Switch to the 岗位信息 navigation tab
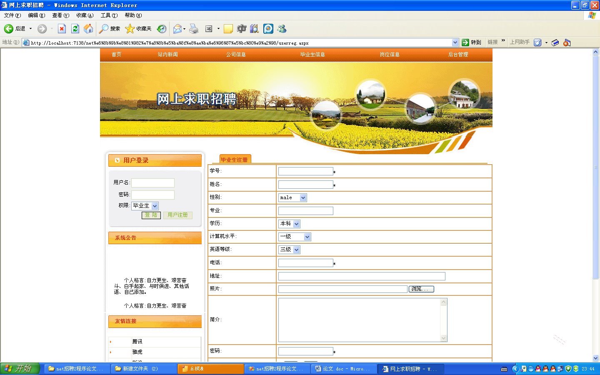 coord(390,54)
